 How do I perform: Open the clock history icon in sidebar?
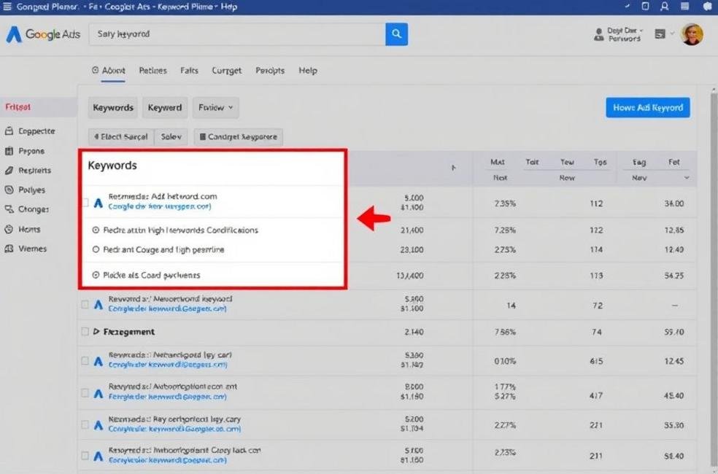click(x=10, y=229)
